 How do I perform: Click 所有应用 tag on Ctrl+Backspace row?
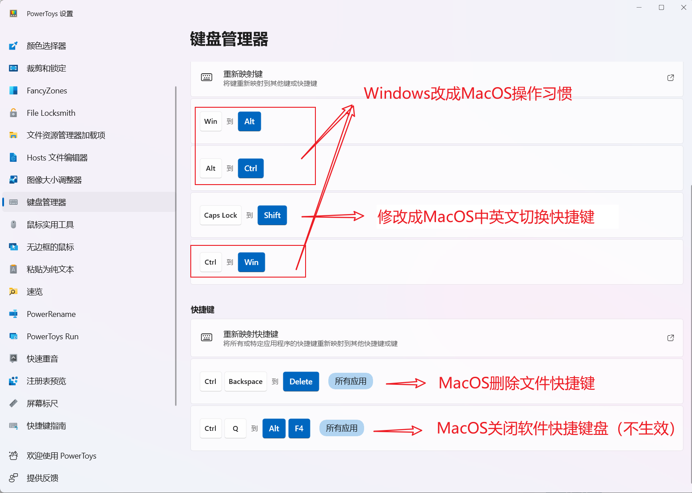click(x=351, y=381)
